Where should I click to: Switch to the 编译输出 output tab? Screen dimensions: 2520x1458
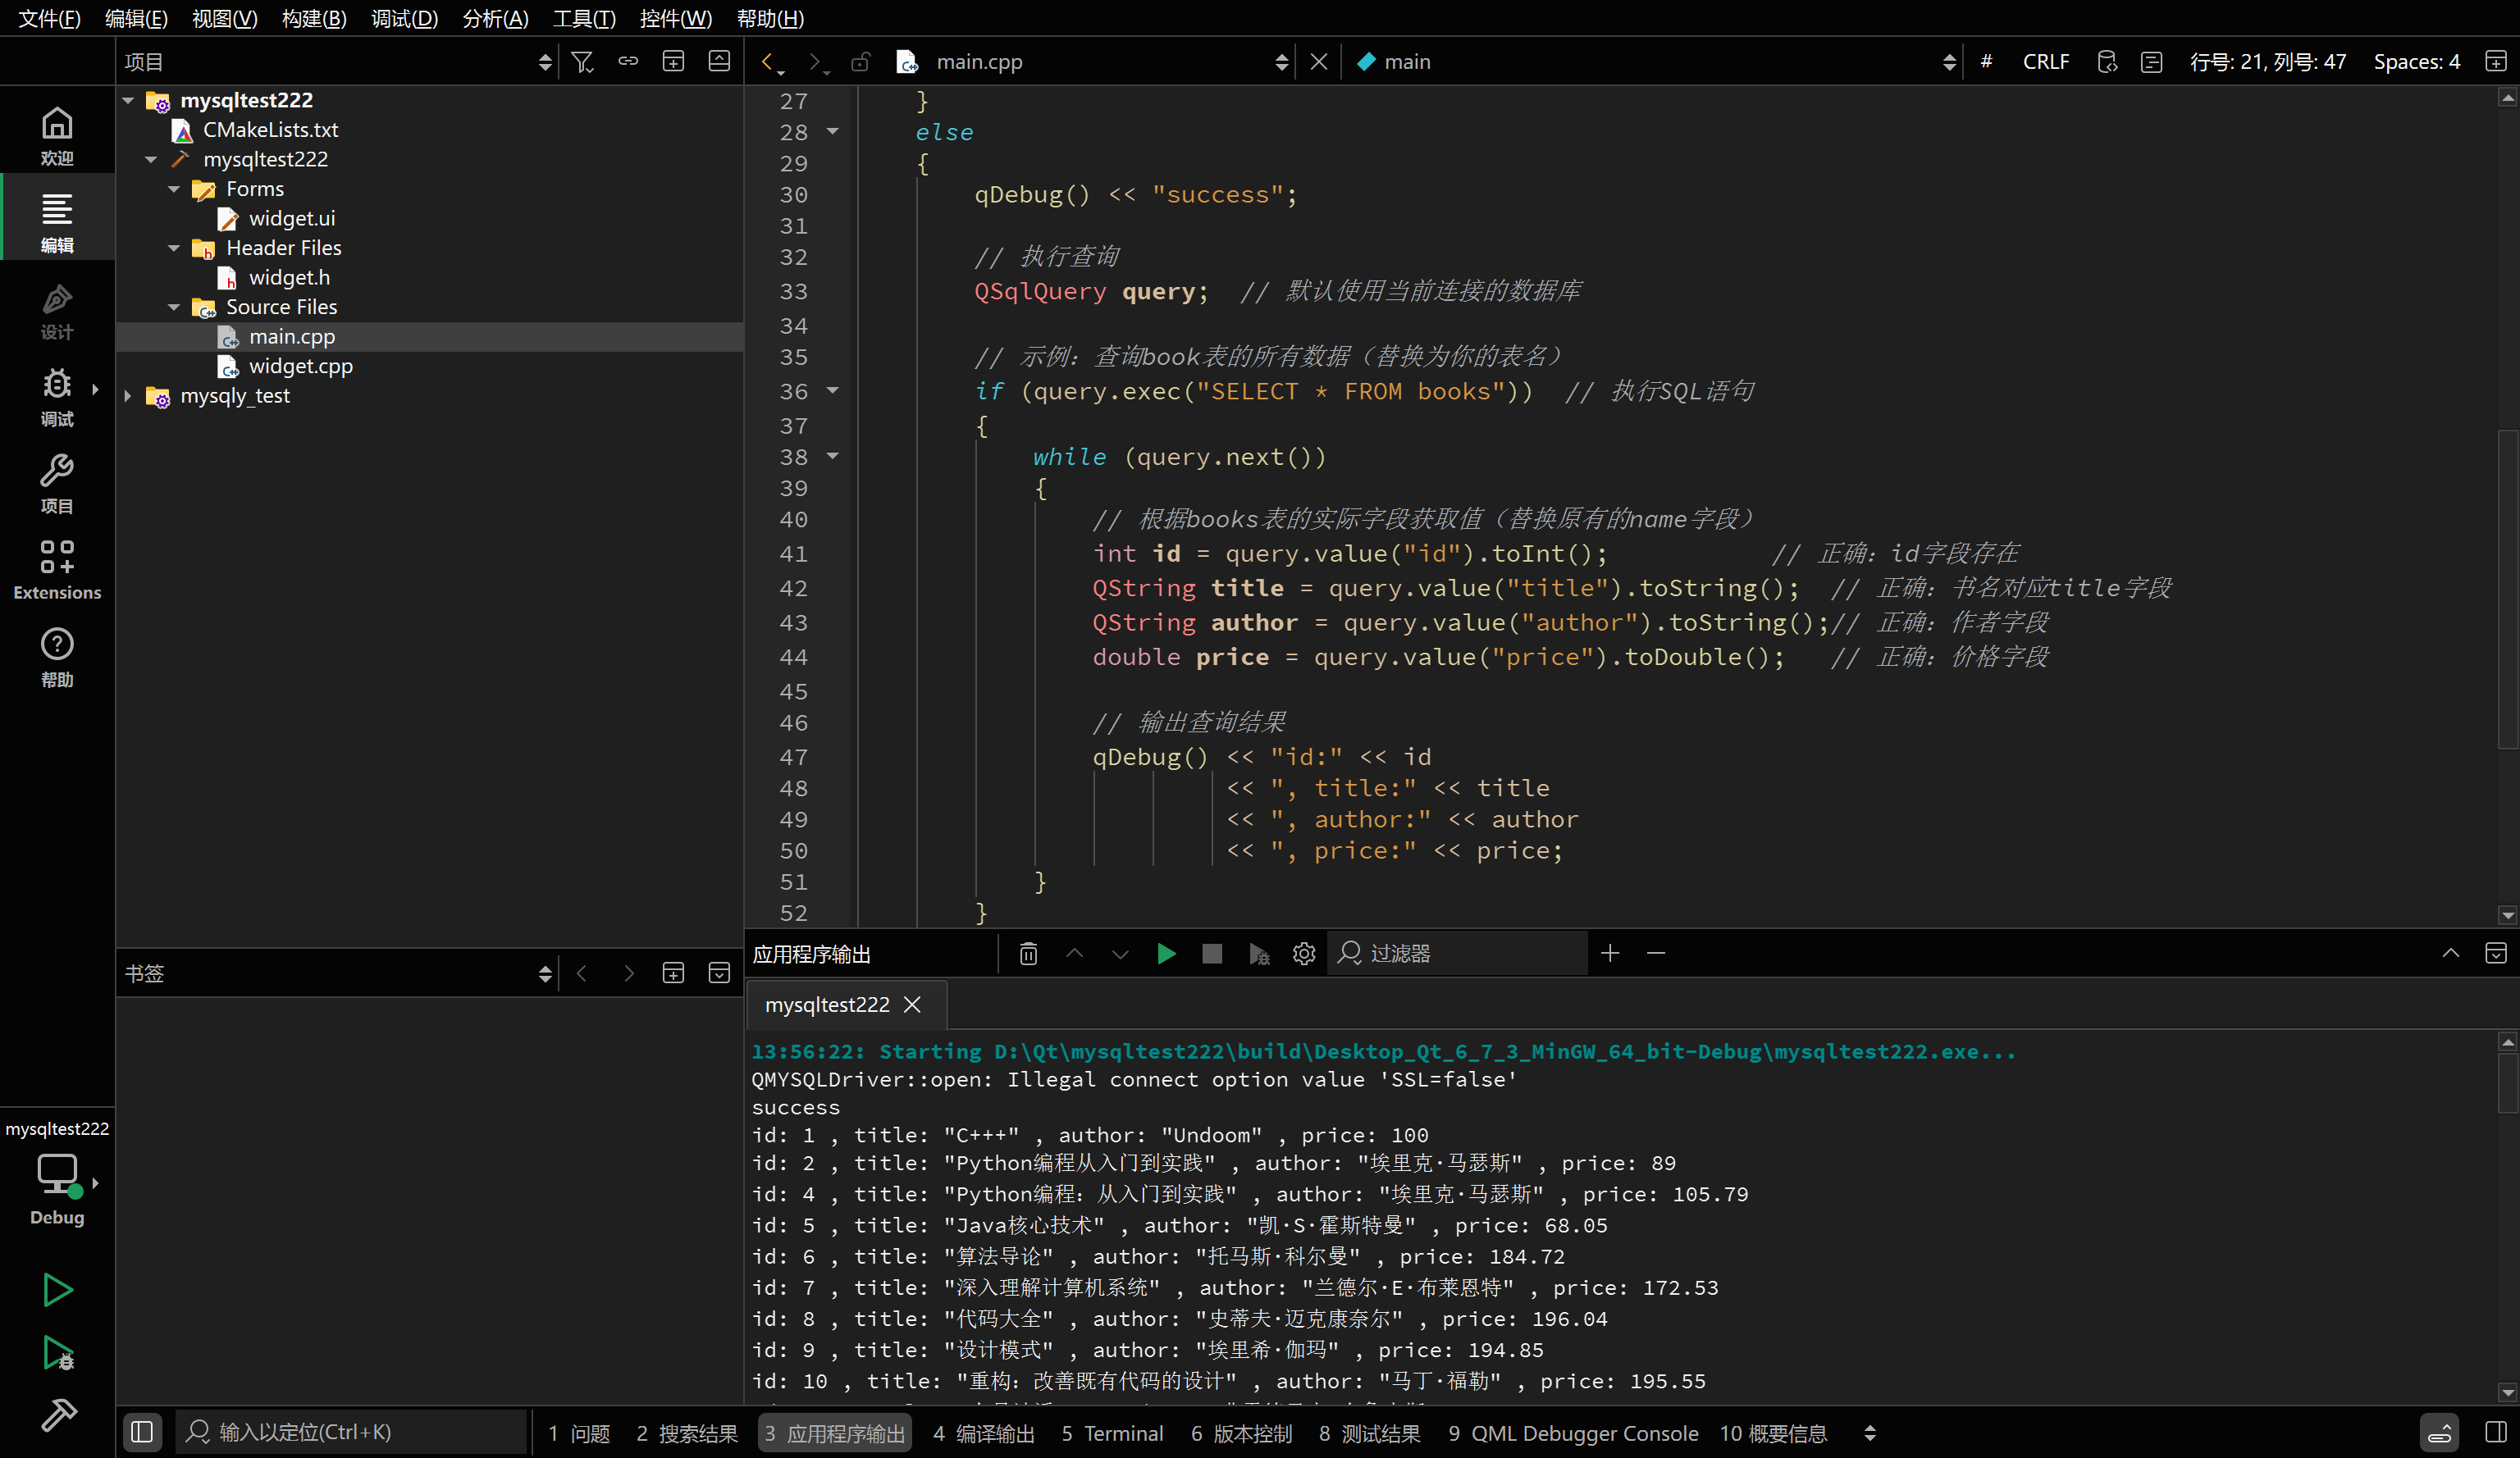pyautogui.click(x=984, y=1433)
